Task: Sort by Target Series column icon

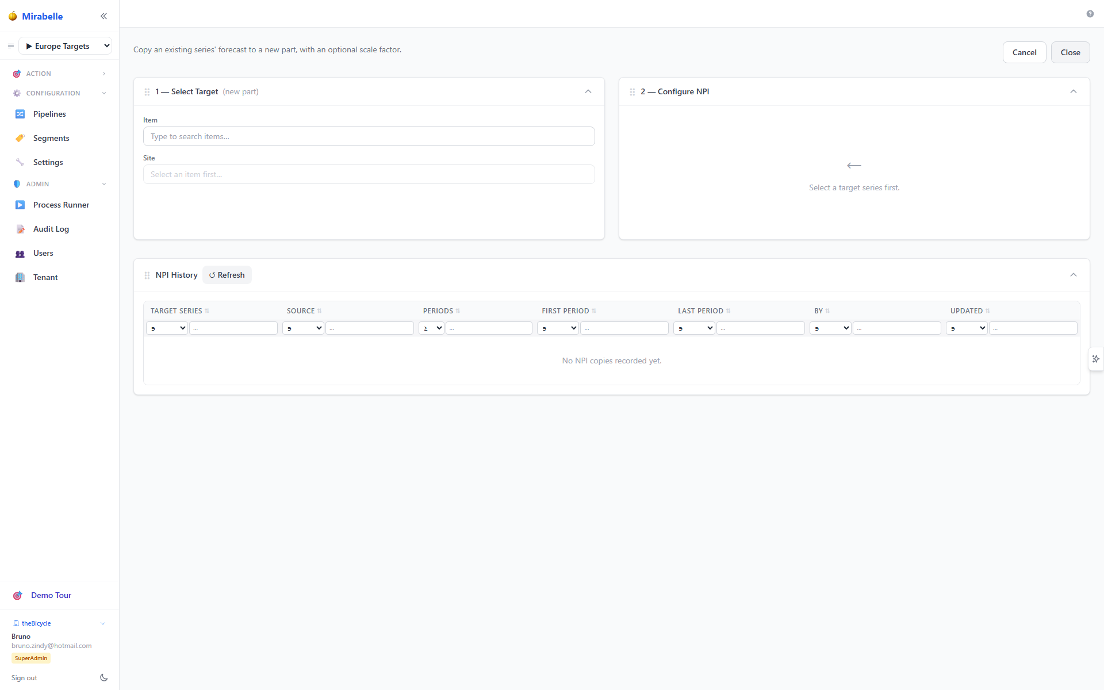Action: tap(207, 311)
